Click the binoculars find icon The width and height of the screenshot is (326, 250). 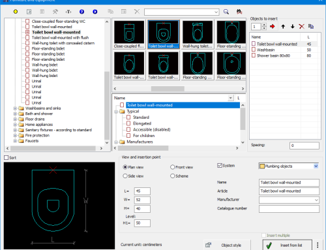coord(239,12)
